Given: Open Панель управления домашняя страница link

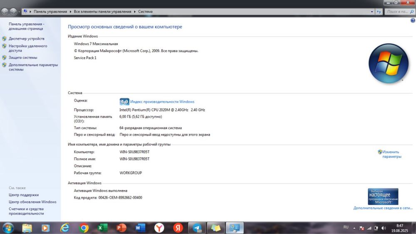Looking at the screenshot, I should click(26, 26).
